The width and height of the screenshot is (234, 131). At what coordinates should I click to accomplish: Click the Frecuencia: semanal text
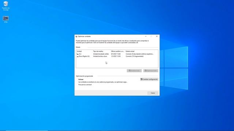click(x=85, y=85)
